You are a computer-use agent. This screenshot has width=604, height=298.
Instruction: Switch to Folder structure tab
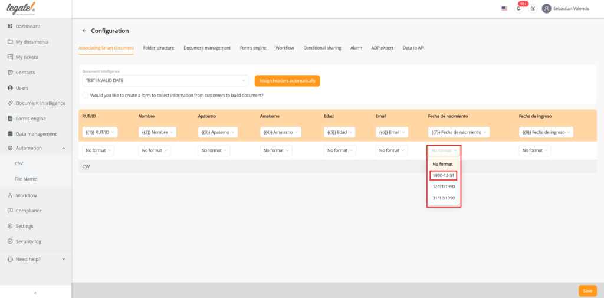pos(159,48)
